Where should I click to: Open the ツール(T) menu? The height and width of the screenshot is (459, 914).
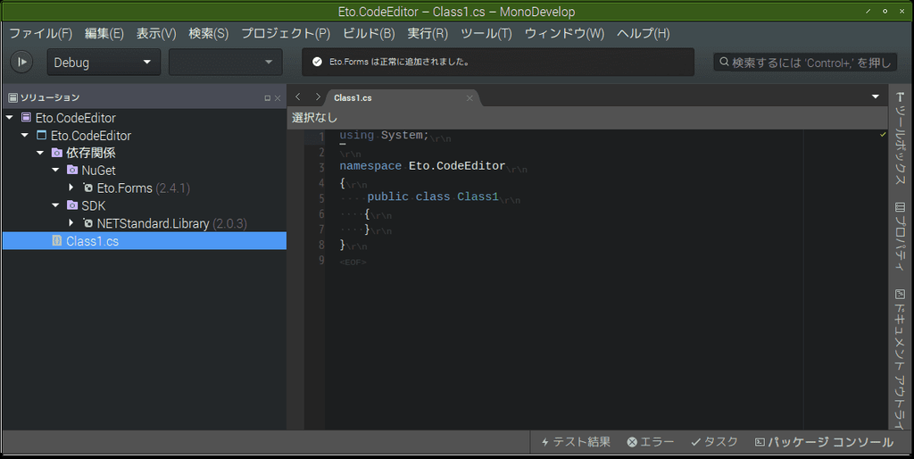tap(486, 33)
